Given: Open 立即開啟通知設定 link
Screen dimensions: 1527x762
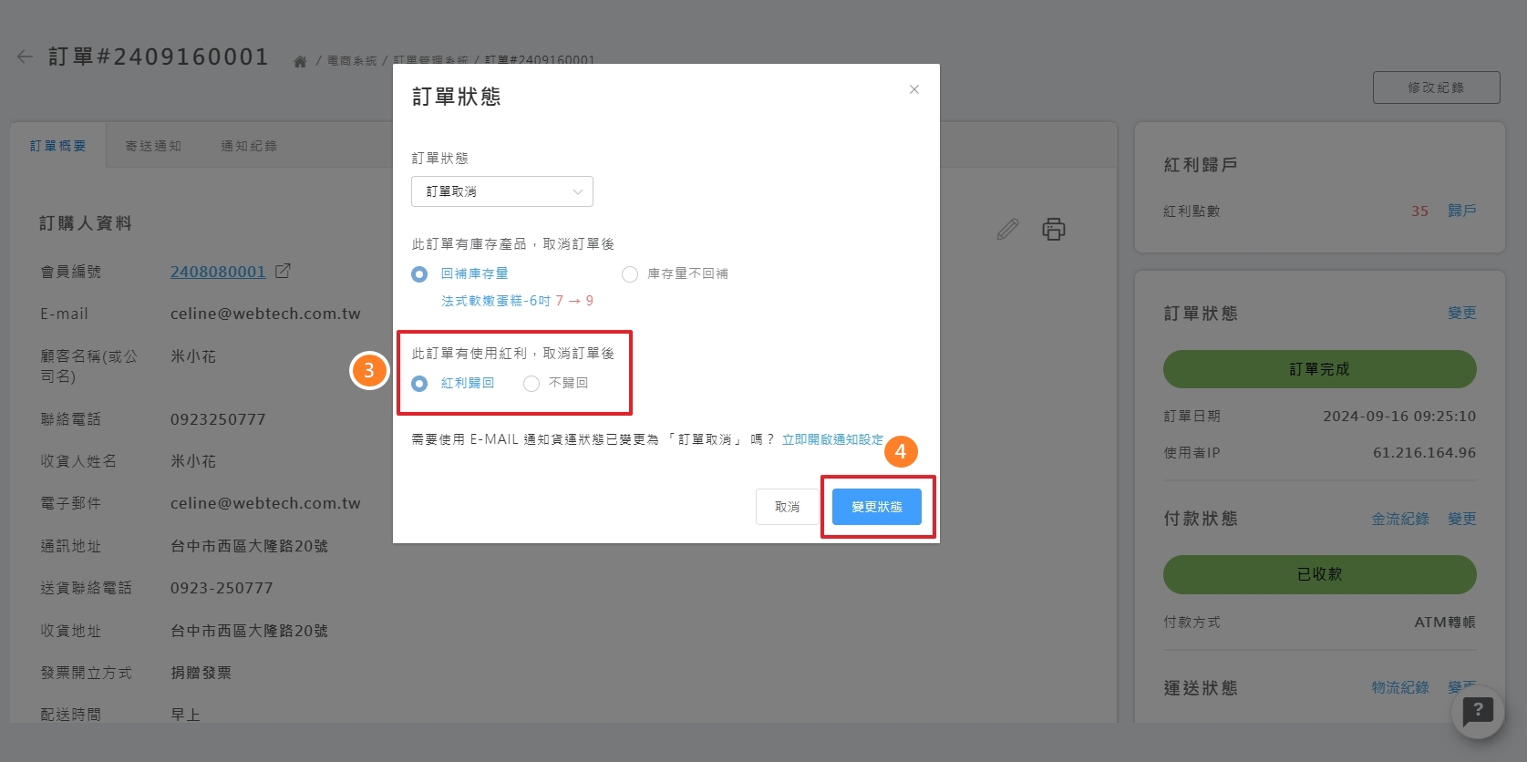Looking at the screenshot, I should (x=832, y=439).
